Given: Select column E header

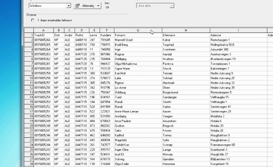Looking at the screenshot, I should tap(95, 30).
